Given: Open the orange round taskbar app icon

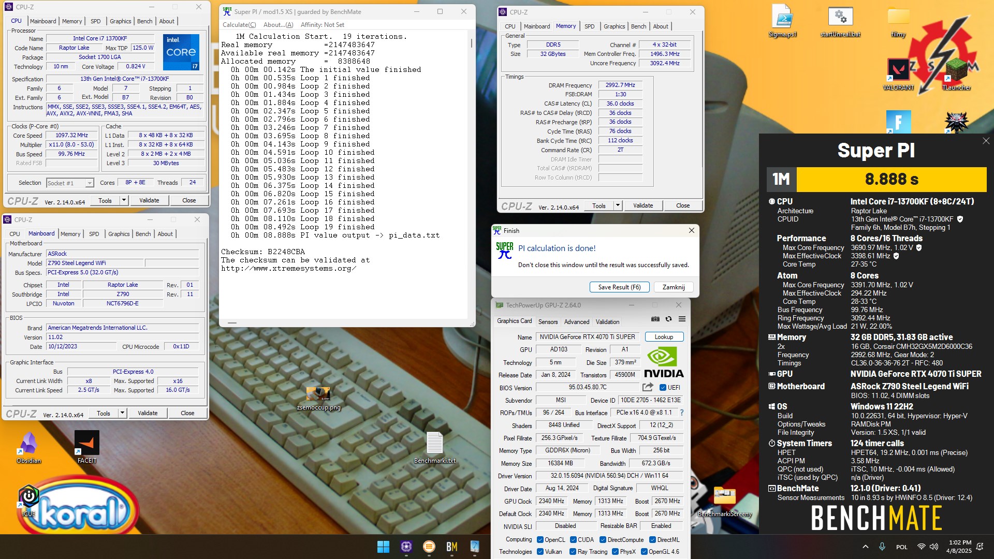Looking at the screenshot, I should [429, 547].
